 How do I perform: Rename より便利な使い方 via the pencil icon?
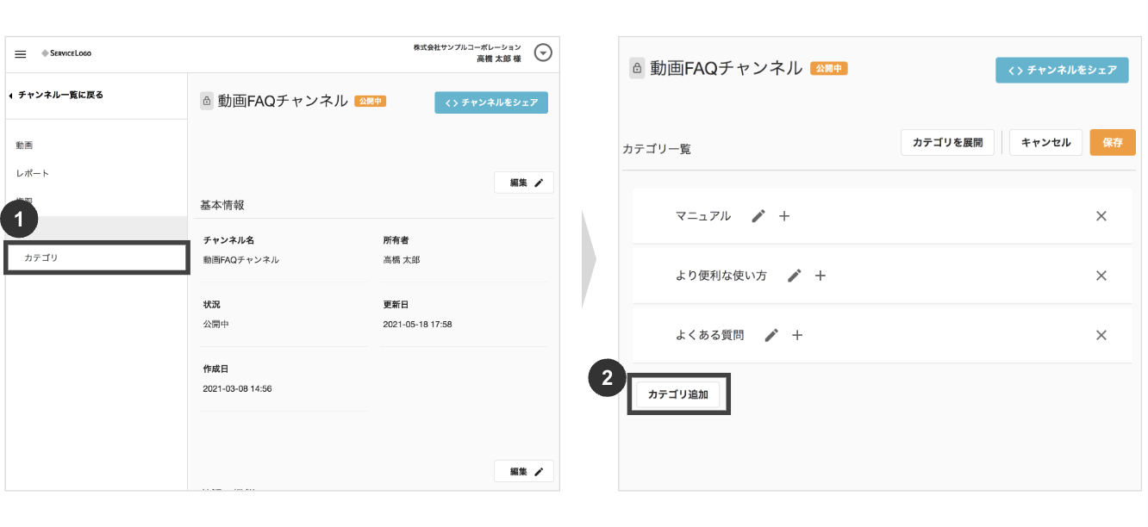click(794, 276)
